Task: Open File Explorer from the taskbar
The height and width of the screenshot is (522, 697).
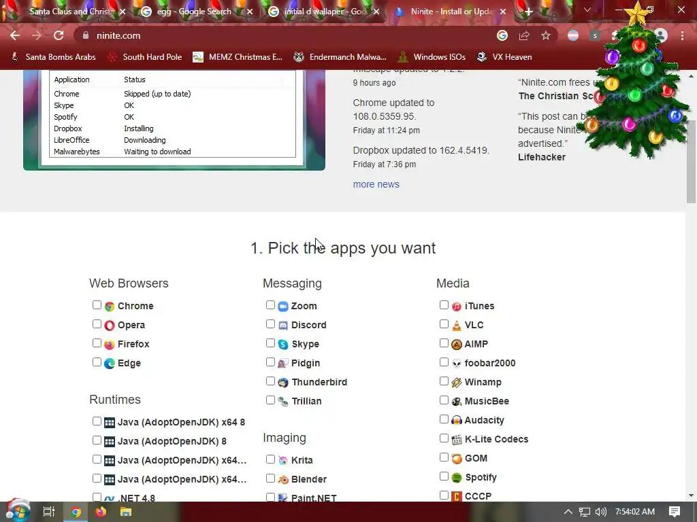Action: 126,512
